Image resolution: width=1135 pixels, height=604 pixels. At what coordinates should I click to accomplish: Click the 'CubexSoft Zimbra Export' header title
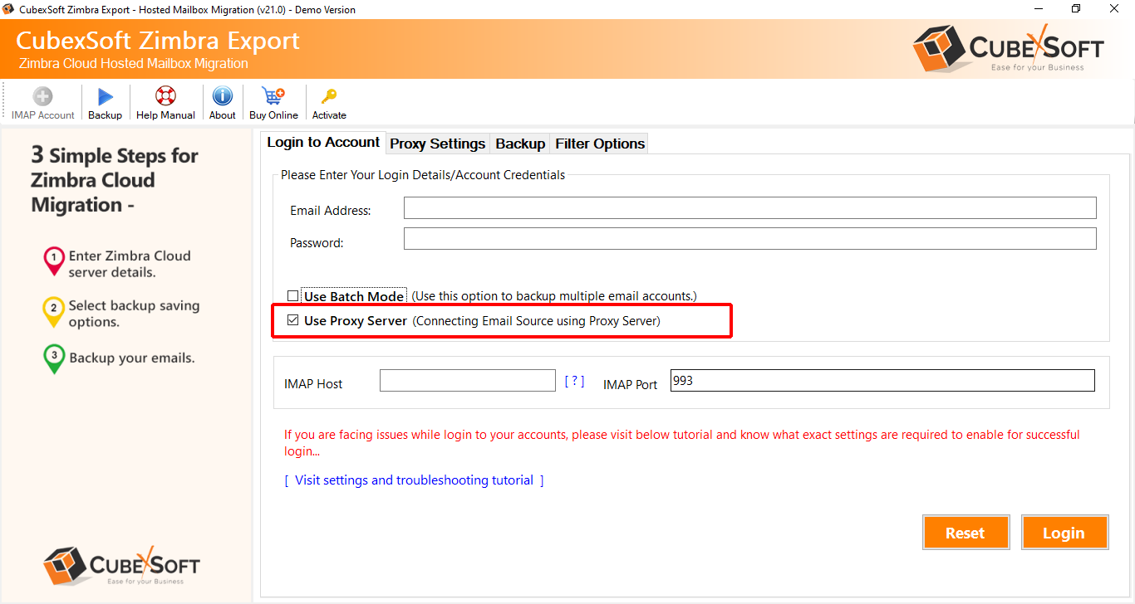pyautogui.click(x=158, y=41)
